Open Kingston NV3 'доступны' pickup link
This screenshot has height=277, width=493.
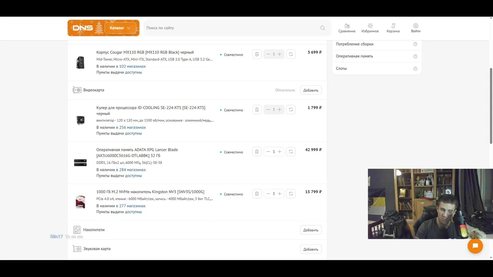tap(133, 212)
